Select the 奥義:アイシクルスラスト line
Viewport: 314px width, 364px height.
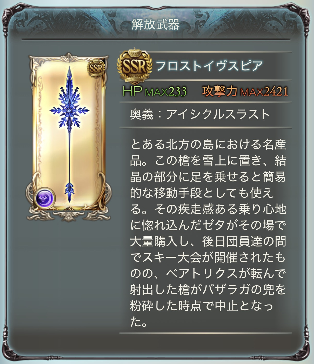click(x=200, y=114)
